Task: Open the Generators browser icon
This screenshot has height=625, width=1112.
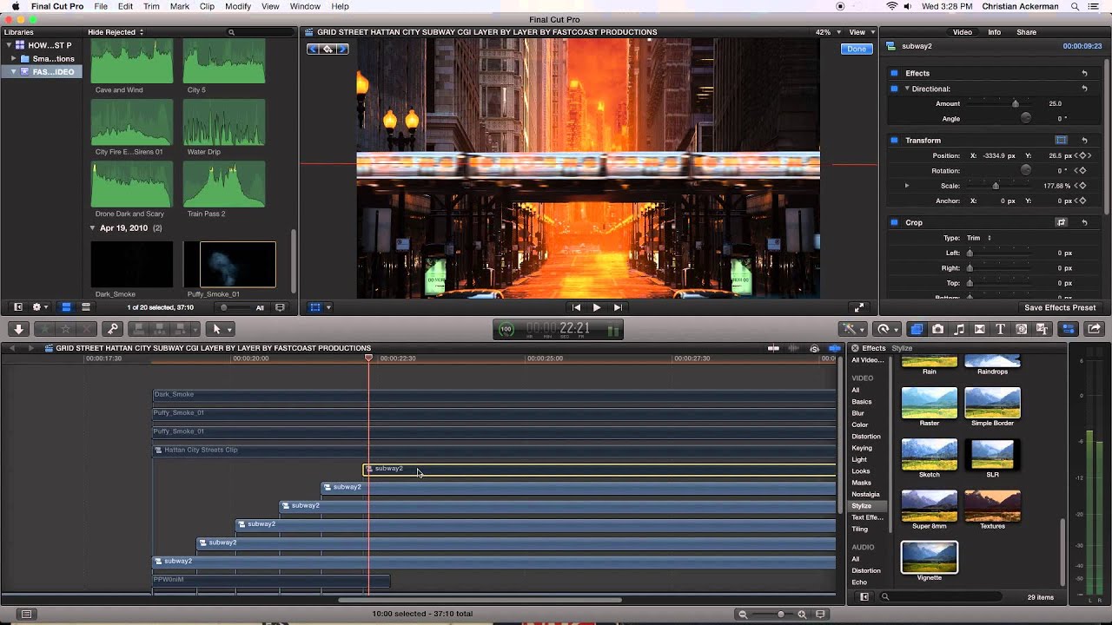Action: pyautogui.click(x=1021, y=329)
